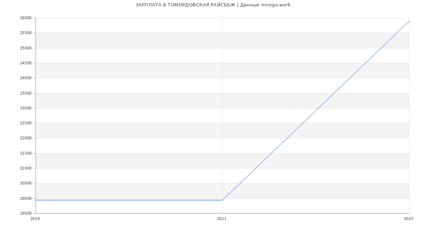Click the y-axis label 20500
Image resolution: width=427 pixels, height=231 pixels.
click(x=26, y=183)
